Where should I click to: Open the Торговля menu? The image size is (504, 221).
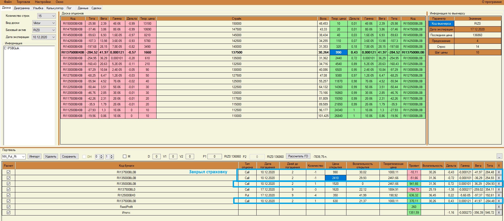[23, 2]
